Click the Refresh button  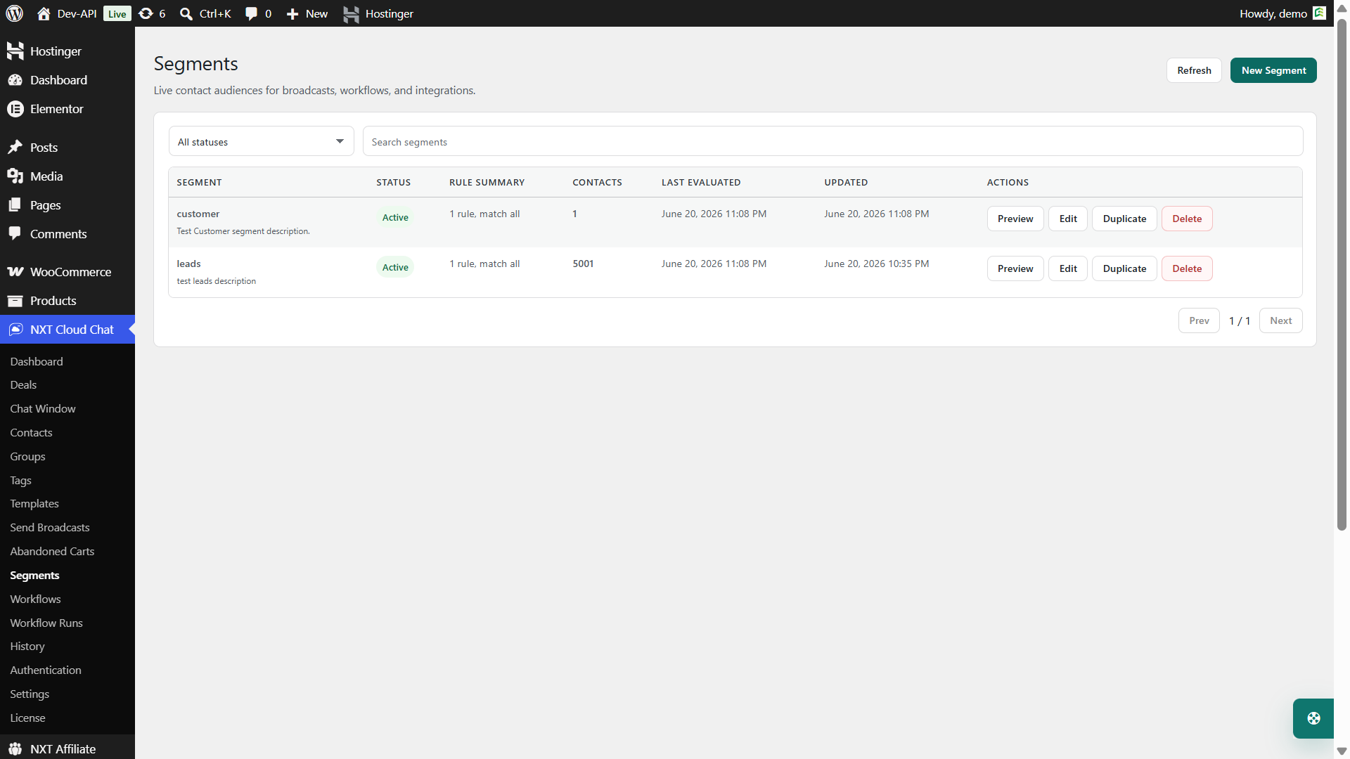click(x=1194, y=70)
